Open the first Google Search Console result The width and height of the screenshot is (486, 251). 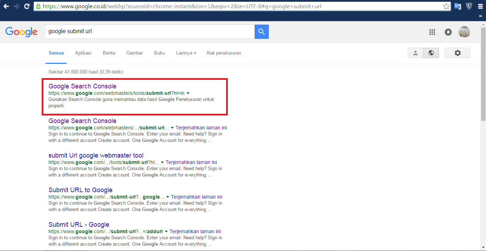82,86
